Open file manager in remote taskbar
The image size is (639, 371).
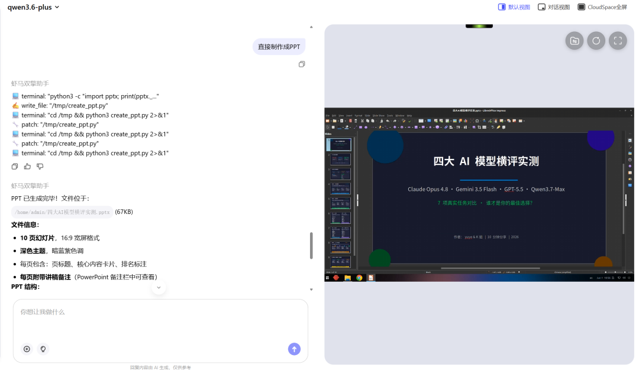(348, 278)
